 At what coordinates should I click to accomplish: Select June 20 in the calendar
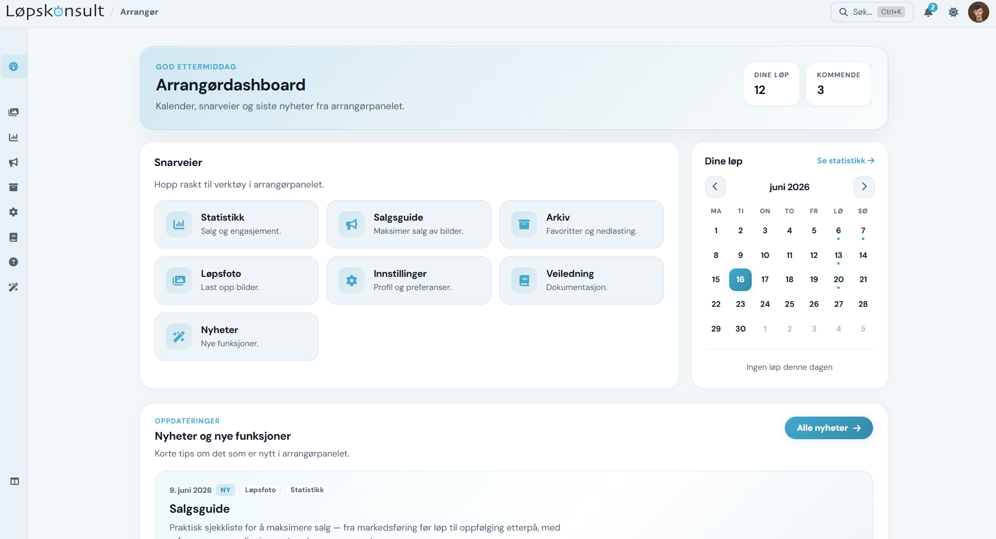[838, 279]
